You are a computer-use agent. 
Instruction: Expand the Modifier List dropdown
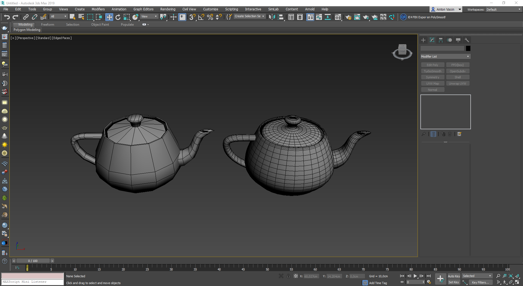pos(445,56)
